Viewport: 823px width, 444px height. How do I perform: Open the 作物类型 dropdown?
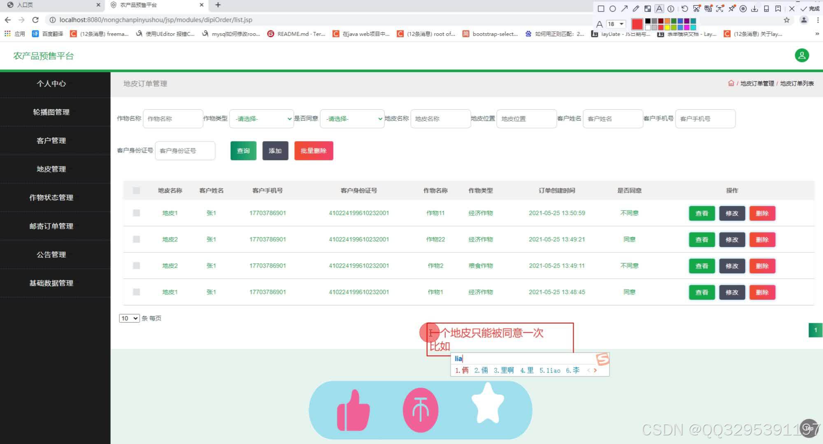261,119
